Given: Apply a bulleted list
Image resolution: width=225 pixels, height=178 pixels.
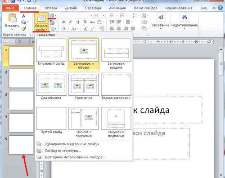Looking at the screenshot, I should click(x=112, y=15).
